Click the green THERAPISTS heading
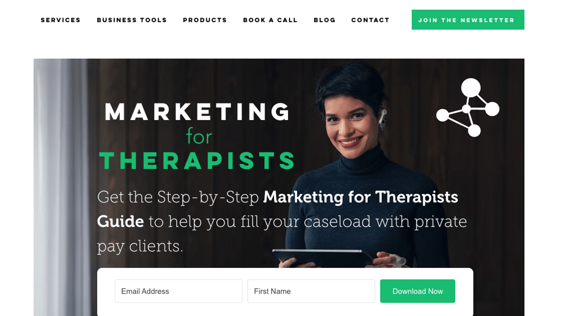 (197, 161)
